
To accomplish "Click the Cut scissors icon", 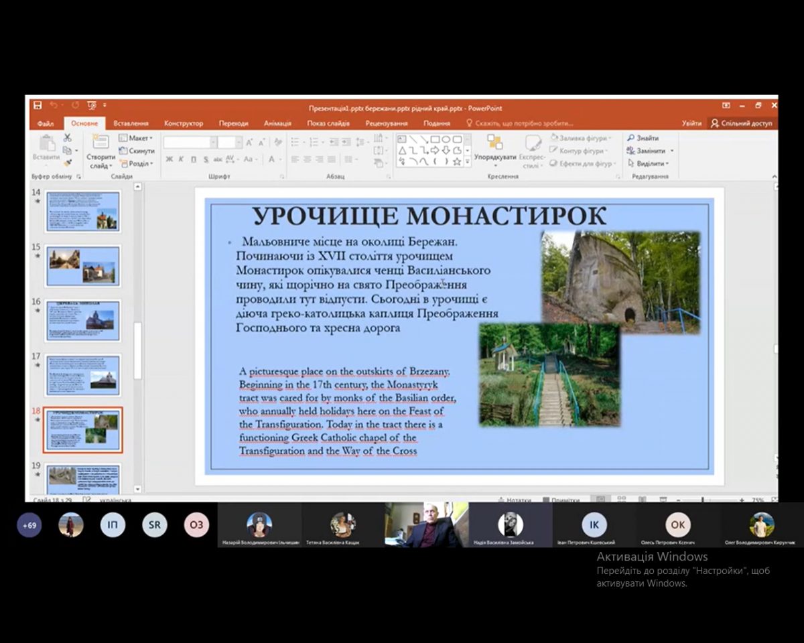I will click(67, 137).
